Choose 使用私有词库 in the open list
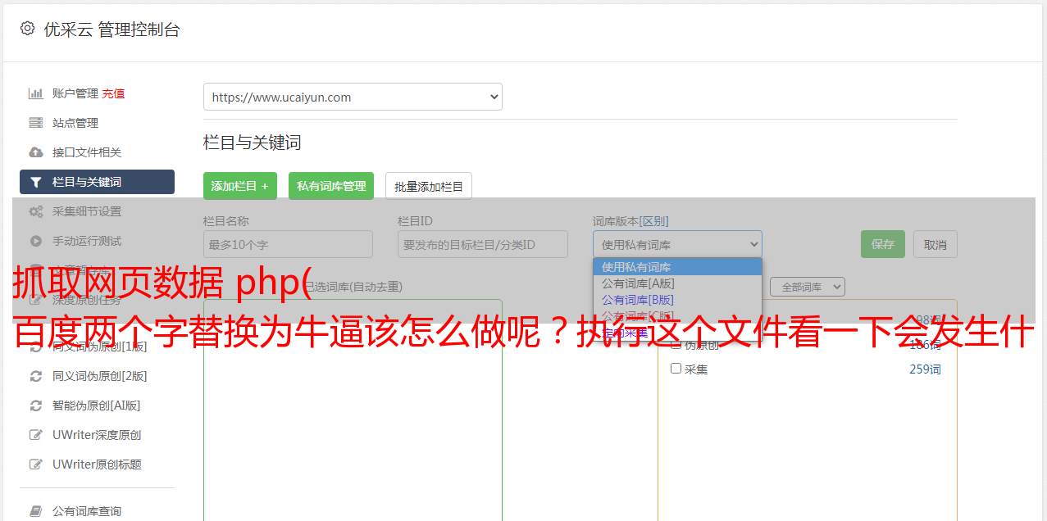 tap(677, 267)
